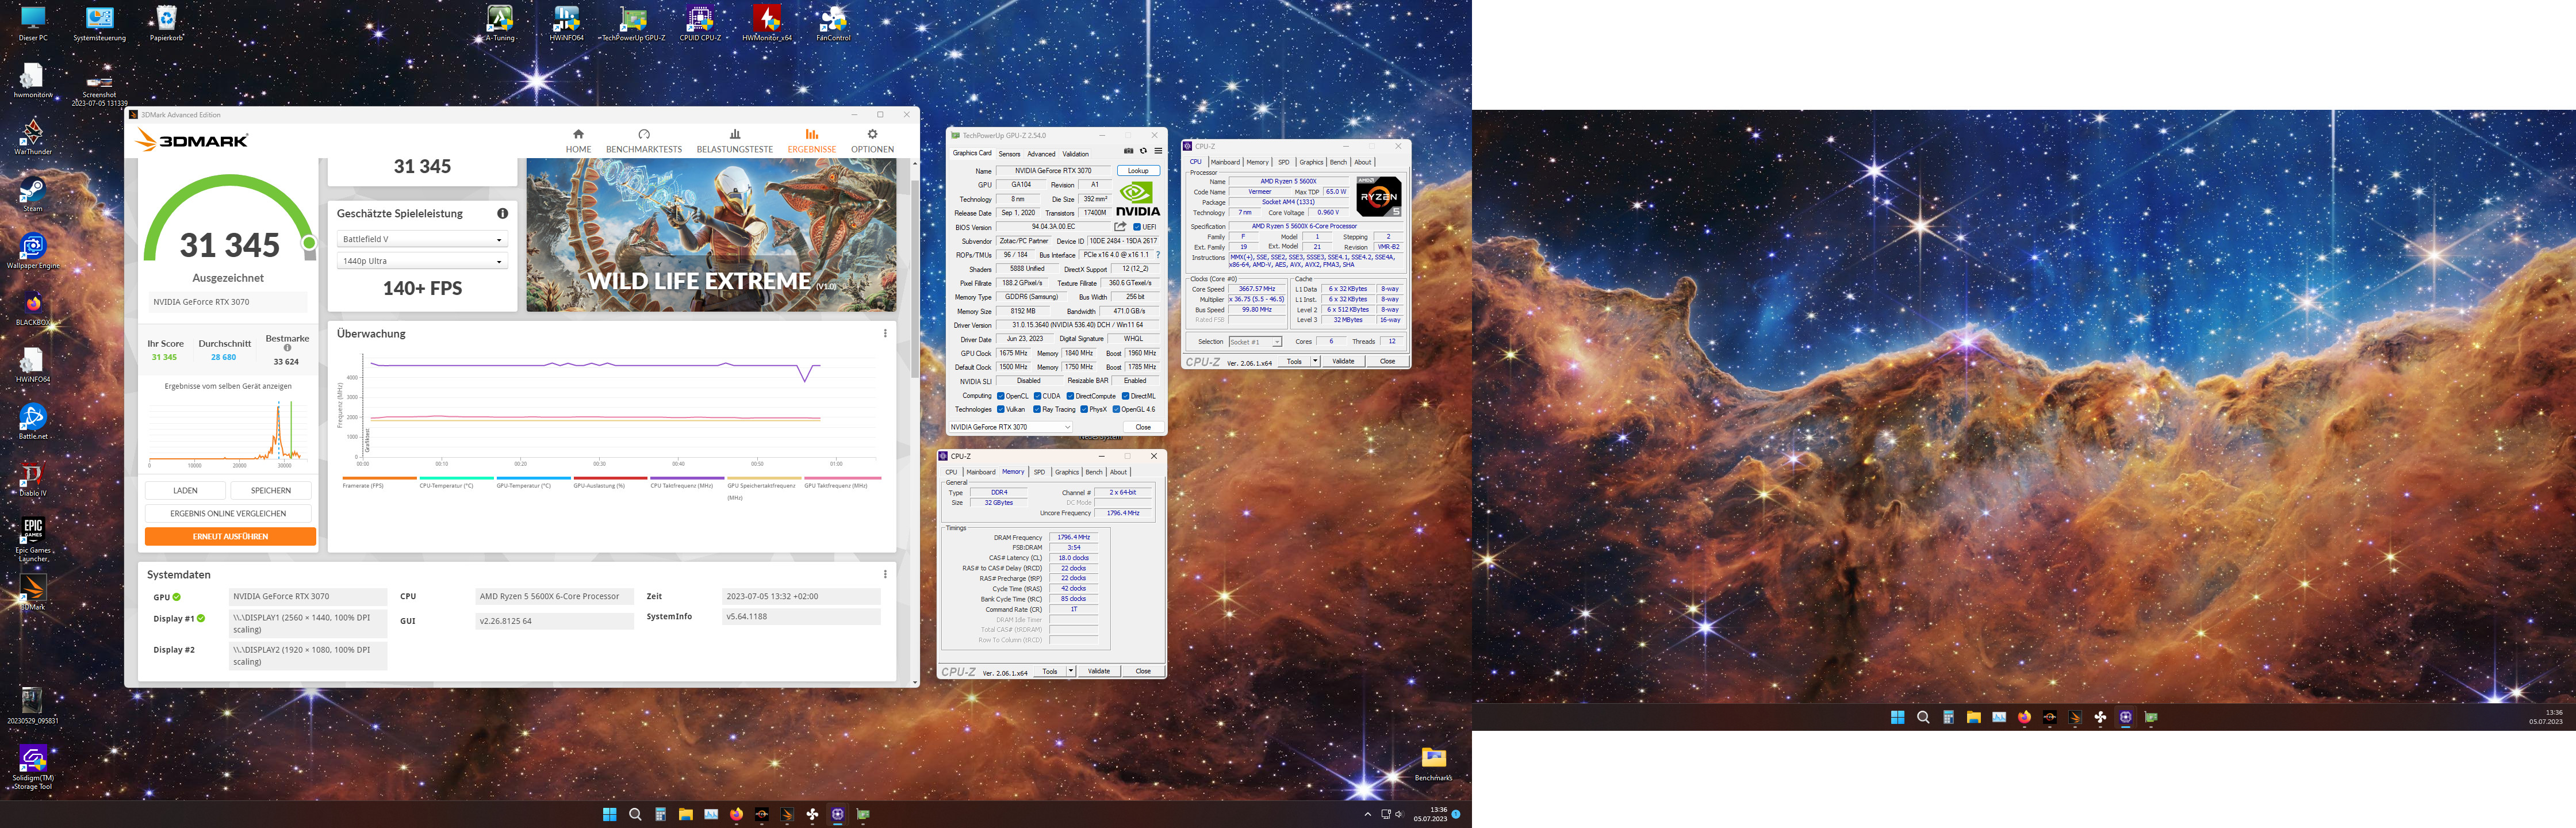
Task: Click Validate in CPU-Z Memory window
Action: coord(1099,671)
